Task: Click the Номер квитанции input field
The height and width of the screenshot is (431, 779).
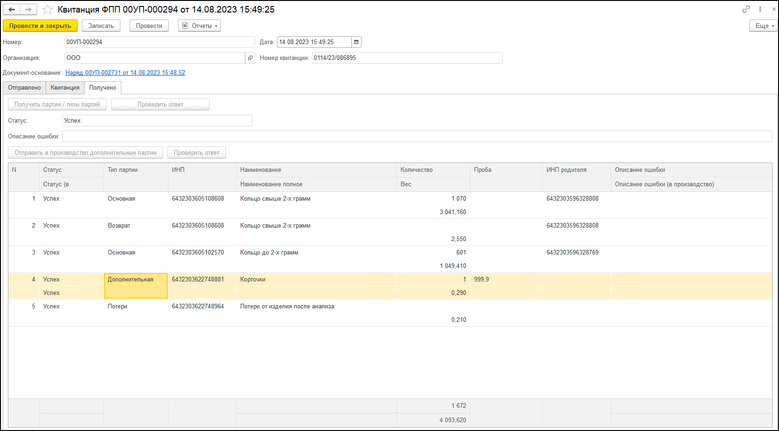Action: (407, 58)
